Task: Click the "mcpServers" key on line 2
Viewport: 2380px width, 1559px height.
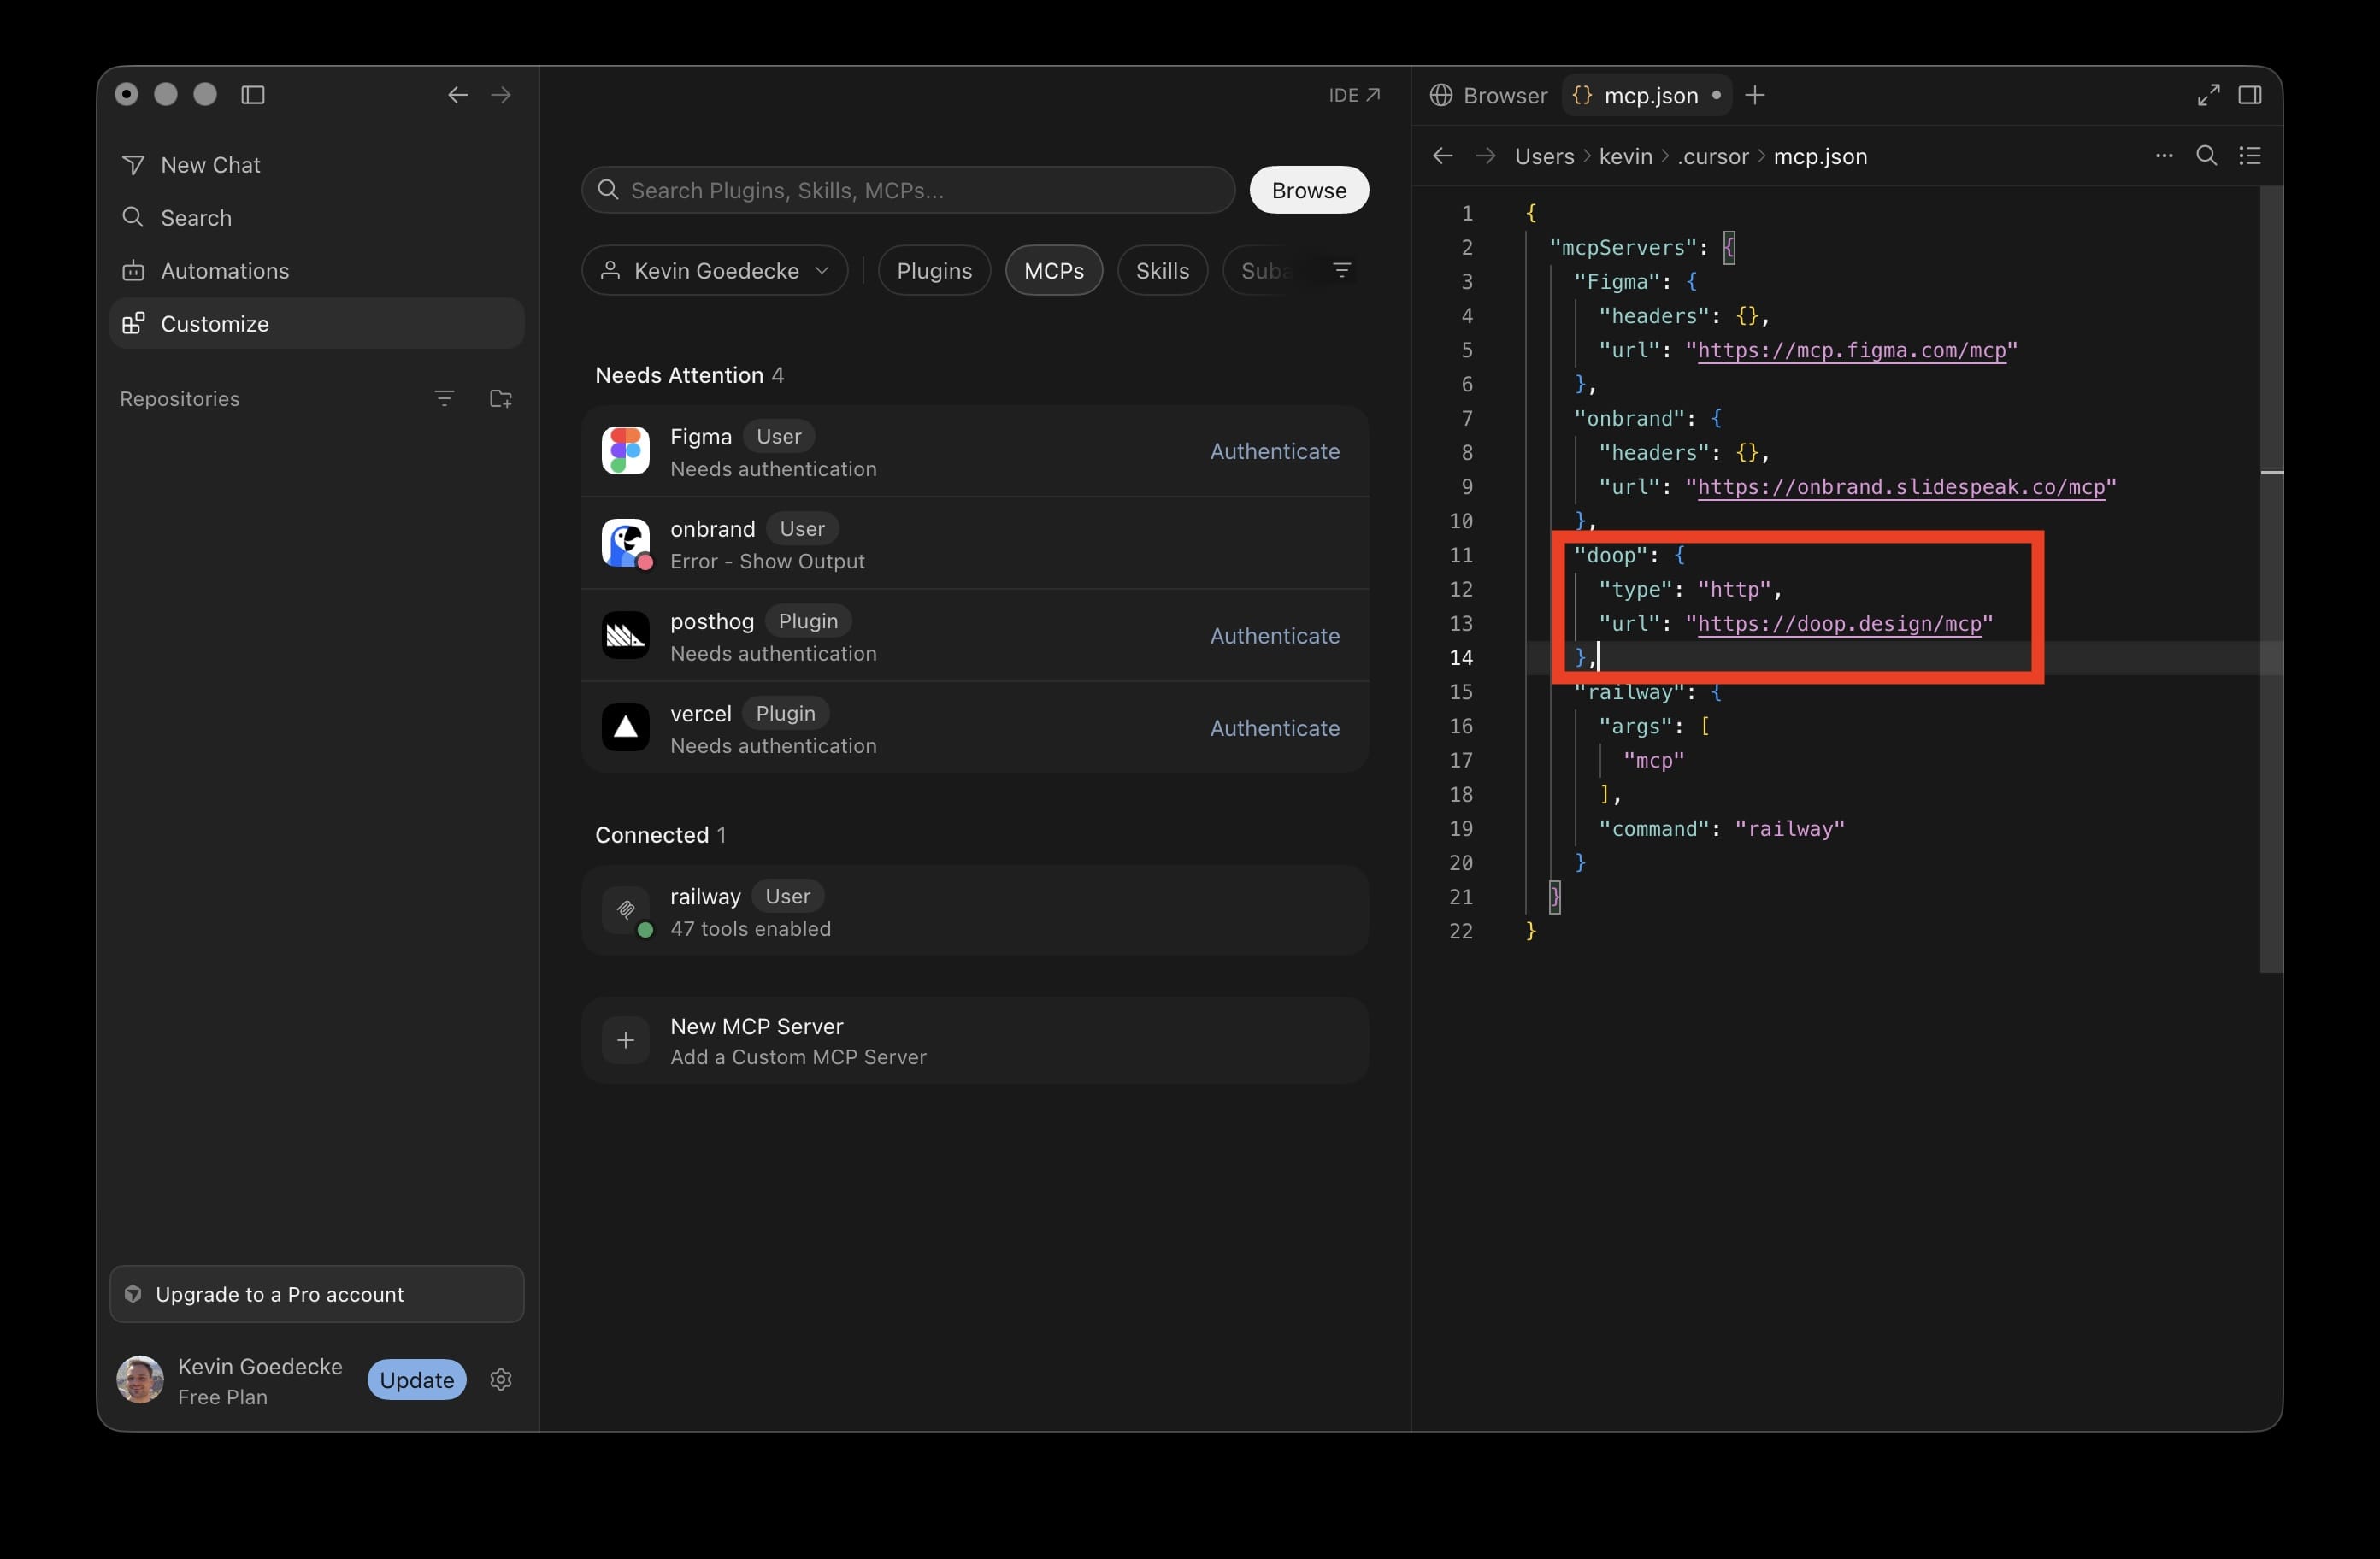Action: click(x=1622, y=248)
